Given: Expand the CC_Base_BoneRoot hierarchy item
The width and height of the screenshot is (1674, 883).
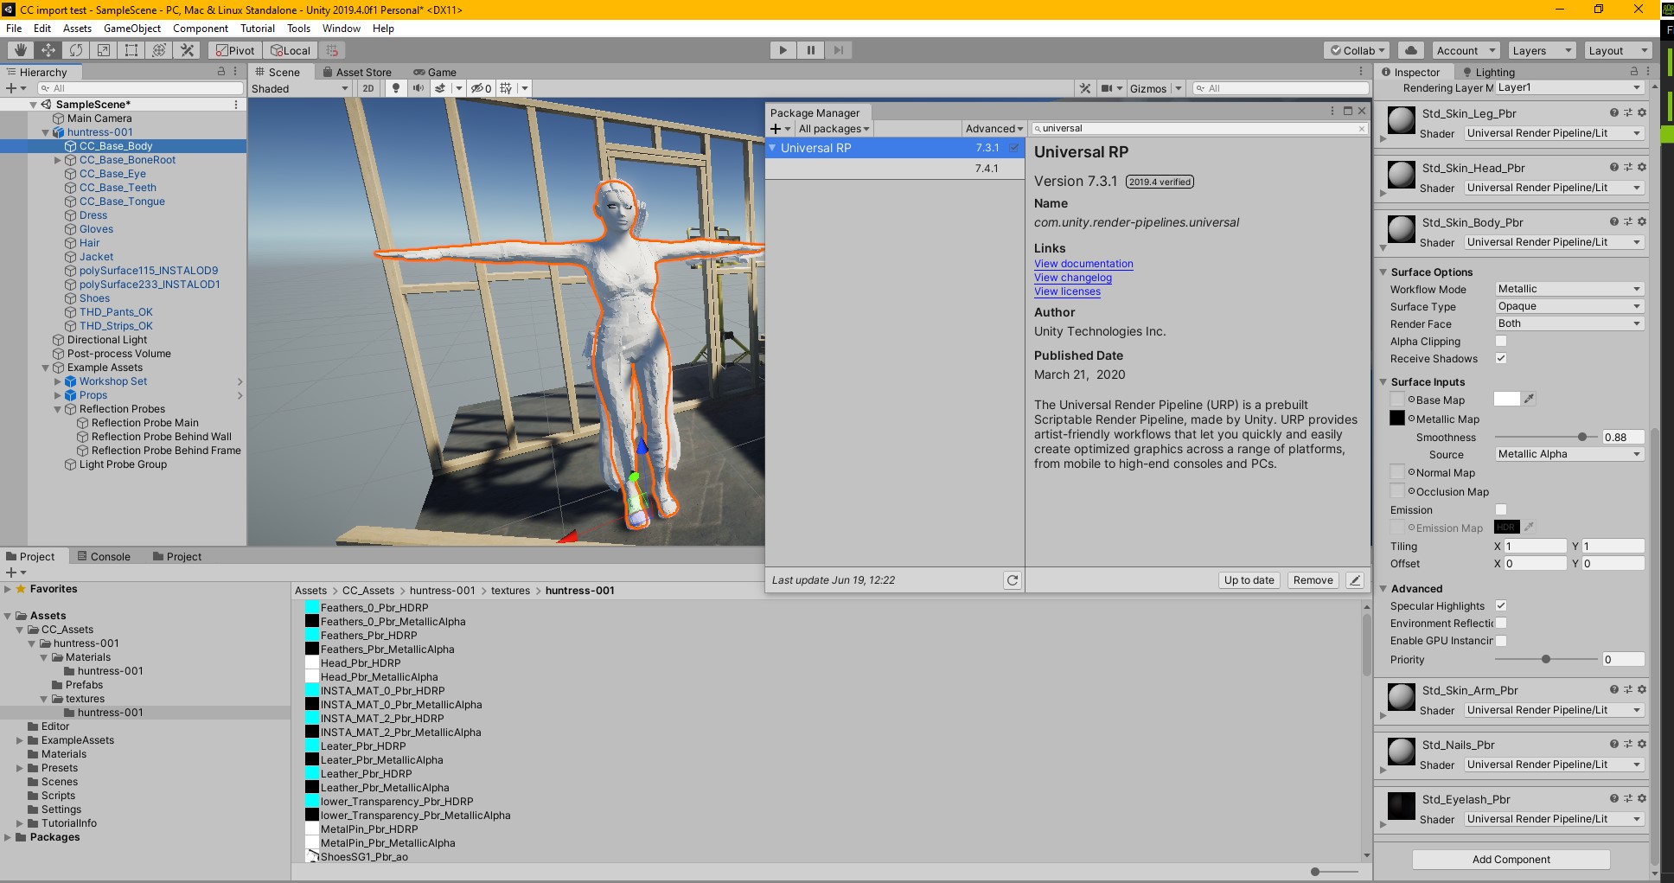Looking at the screenshot, I should pyautogui.click(x=58, y=160).
